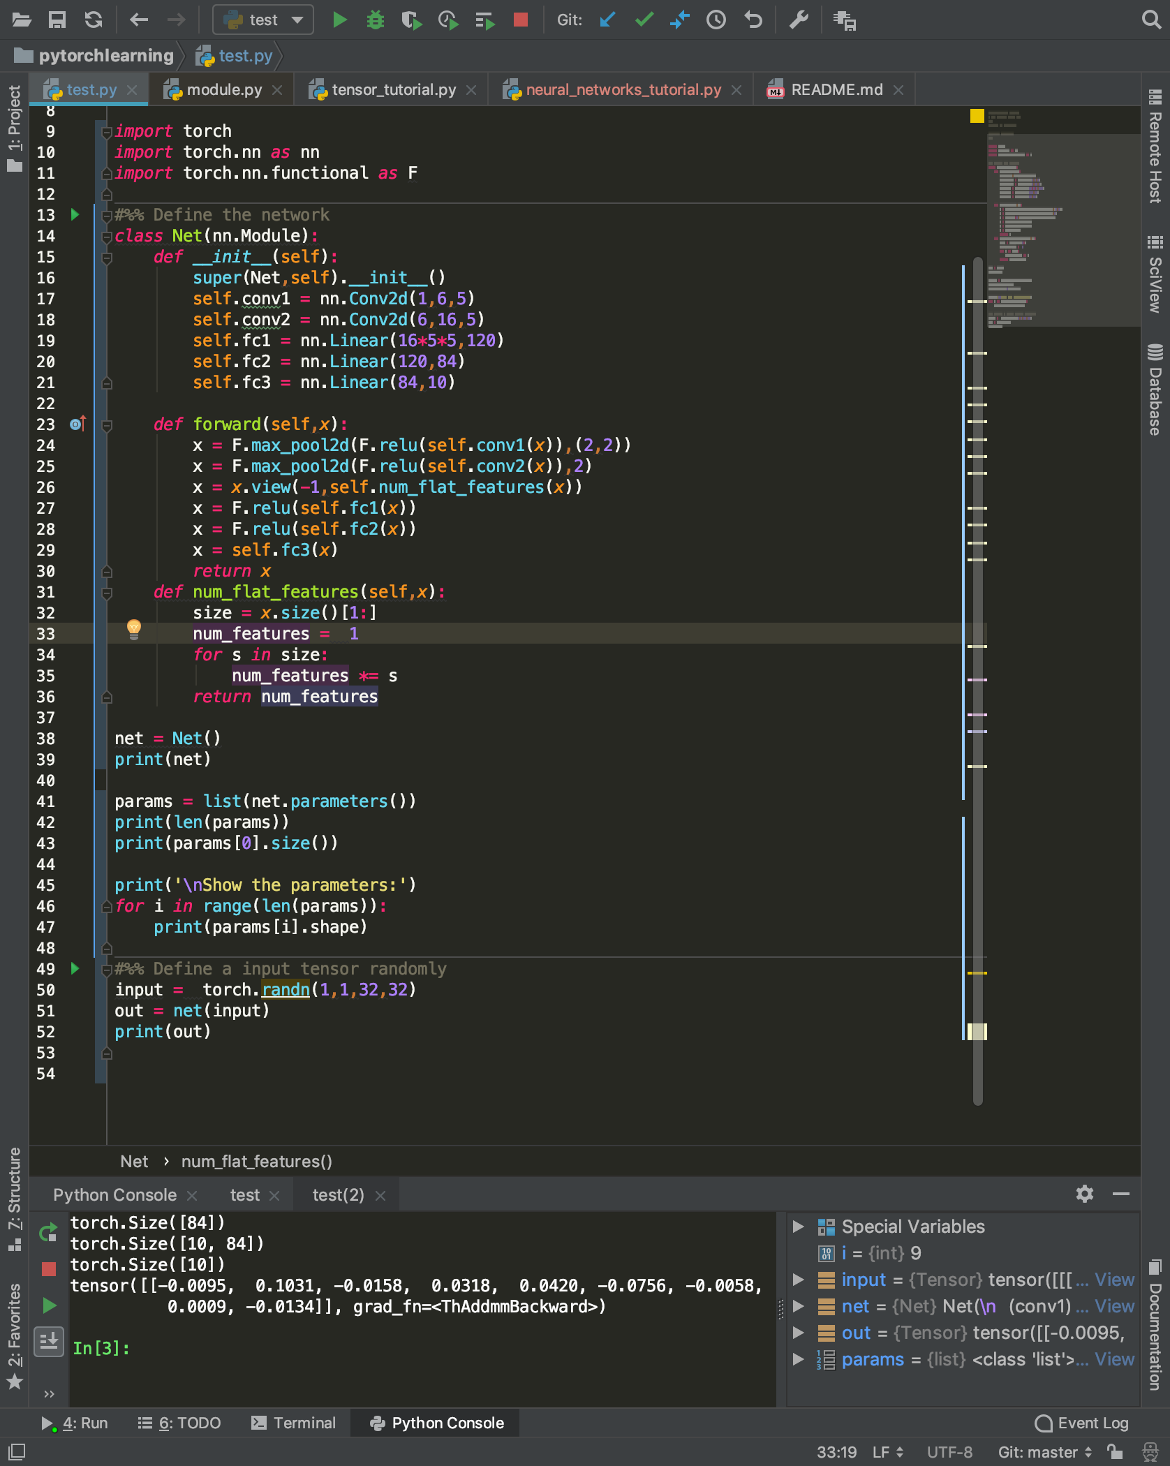This screenshot has height=1466, width=1170.
Task: Rerun the console with the green icon
Action: 48,1233
